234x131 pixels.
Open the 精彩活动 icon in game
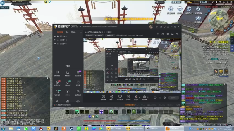click(x=198, y=19)
